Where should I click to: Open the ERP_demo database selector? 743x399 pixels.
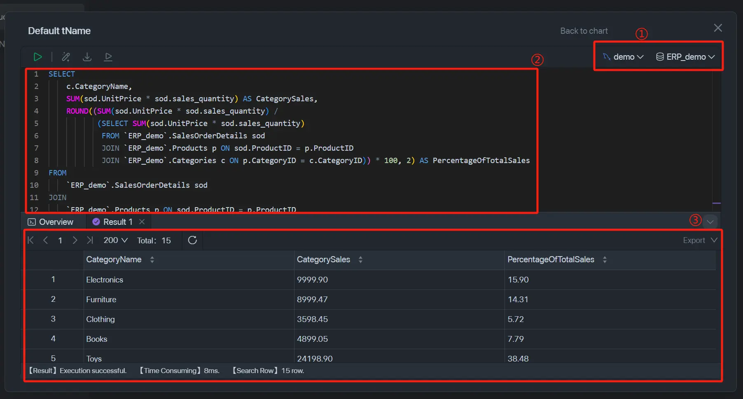tap(685, 57)
